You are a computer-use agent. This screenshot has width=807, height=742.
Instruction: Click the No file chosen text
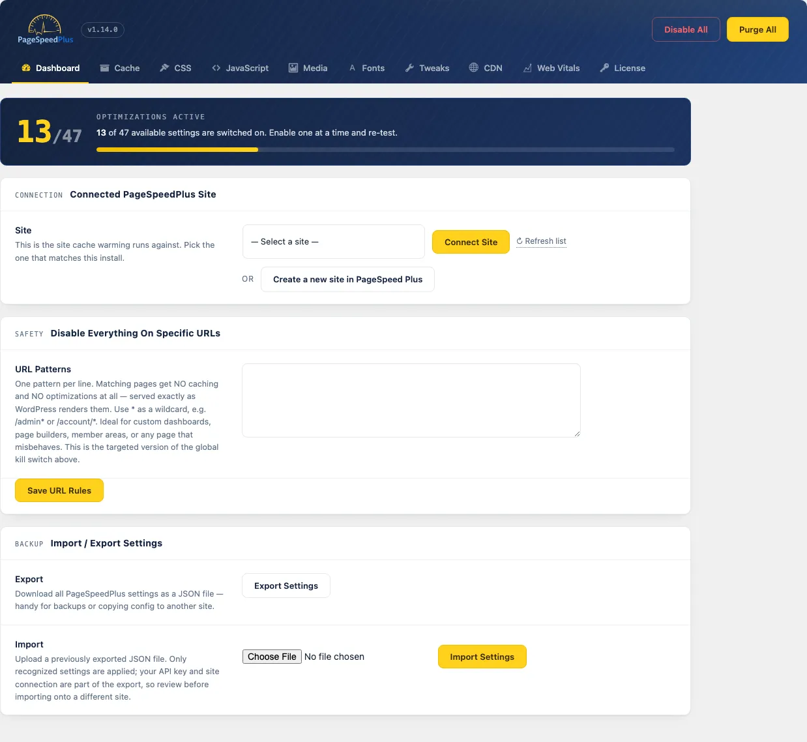(334, 657)
